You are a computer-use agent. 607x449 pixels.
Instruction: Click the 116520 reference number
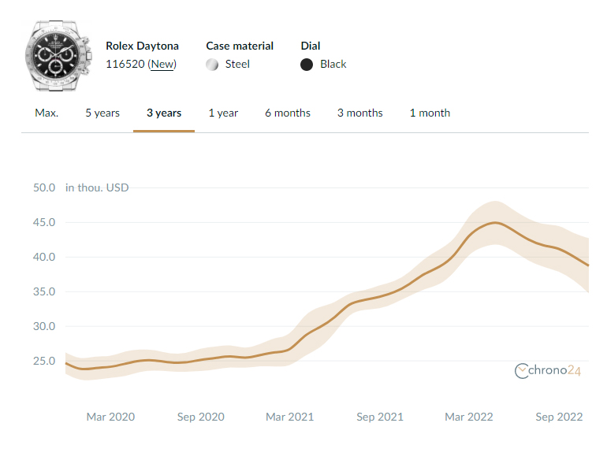point(125,64)
